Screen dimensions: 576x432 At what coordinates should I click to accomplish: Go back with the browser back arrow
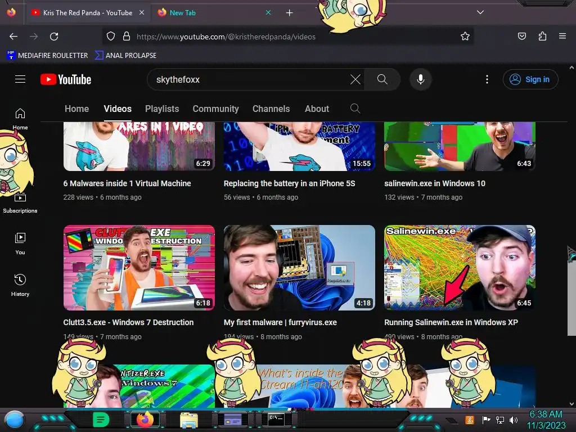pos(13,37)
